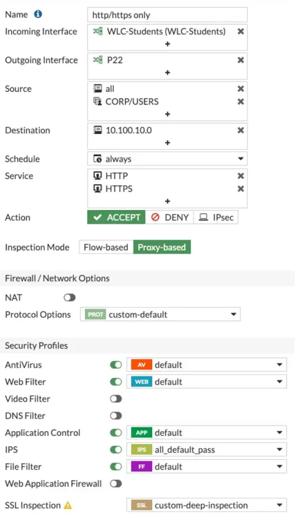Add another Service with plus sign
295x516 pixels.
tap(167, 201)
